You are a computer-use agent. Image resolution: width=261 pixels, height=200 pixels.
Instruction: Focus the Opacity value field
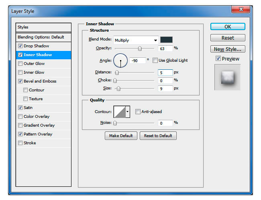coord(165,48)
